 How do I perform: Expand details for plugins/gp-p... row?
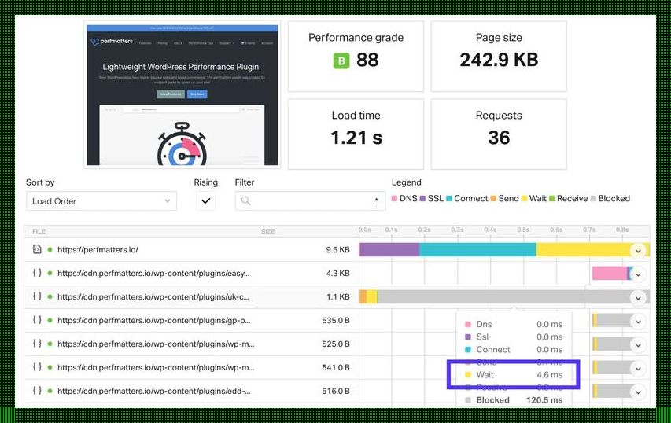(x=638, y=322)
